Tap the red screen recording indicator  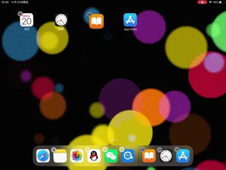(x=202, y=2)
